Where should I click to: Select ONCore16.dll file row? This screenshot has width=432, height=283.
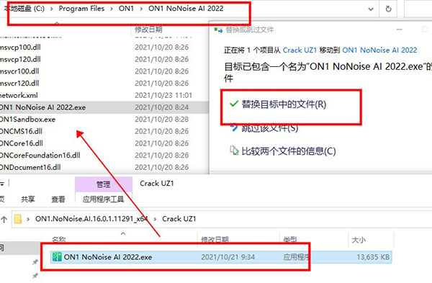pos(104,143)
